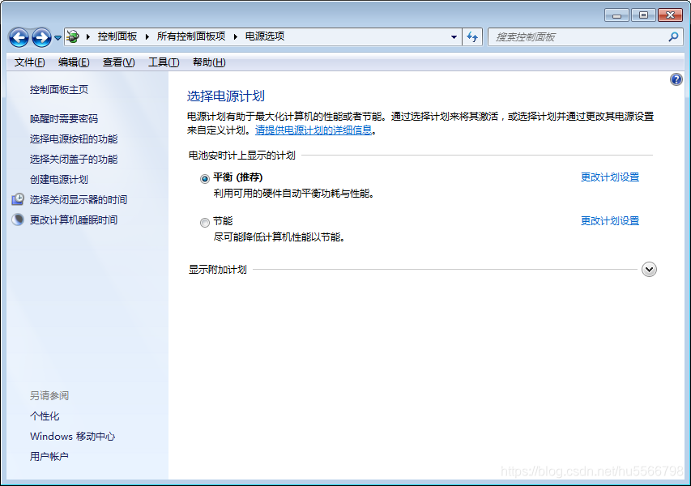Open 选择电源按钮的功能 link
The width and height of the screenshot is (691, 486).
(74, 139)
